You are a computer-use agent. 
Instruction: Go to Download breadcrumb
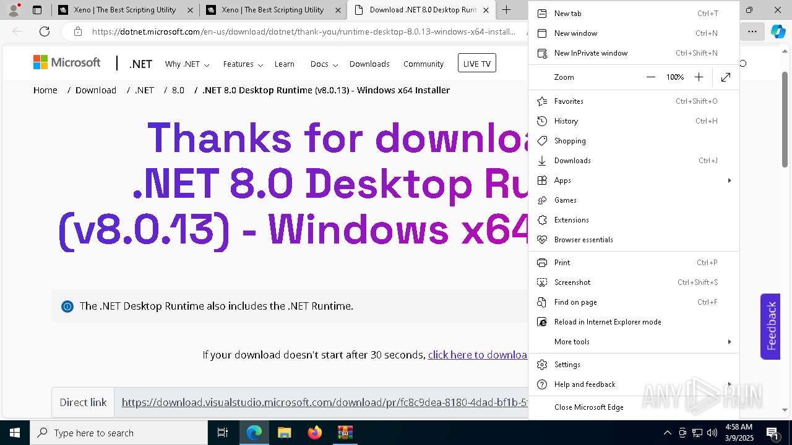96,90
